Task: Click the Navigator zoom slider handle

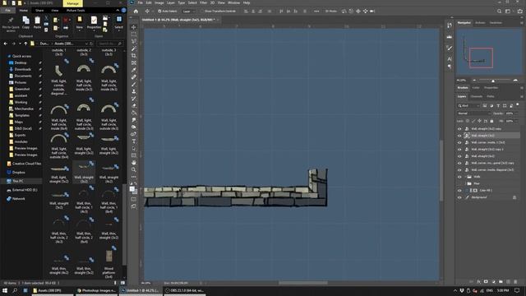Action: (493, 81)
